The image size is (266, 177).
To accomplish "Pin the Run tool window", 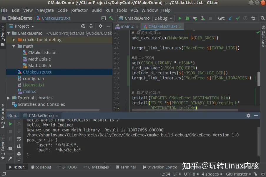I will click(x=10, y=158).
